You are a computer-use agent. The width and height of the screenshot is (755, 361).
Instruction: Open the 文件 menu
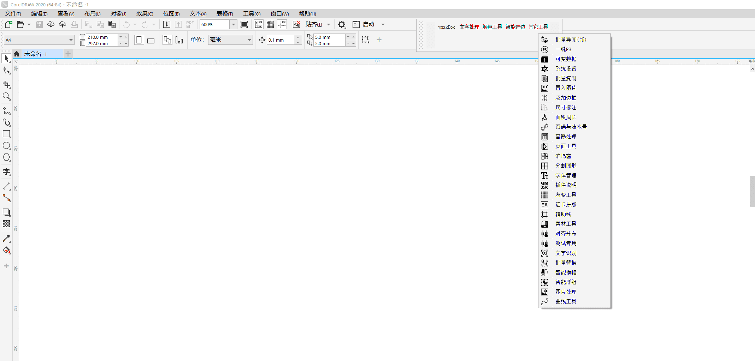pos(13,14)
